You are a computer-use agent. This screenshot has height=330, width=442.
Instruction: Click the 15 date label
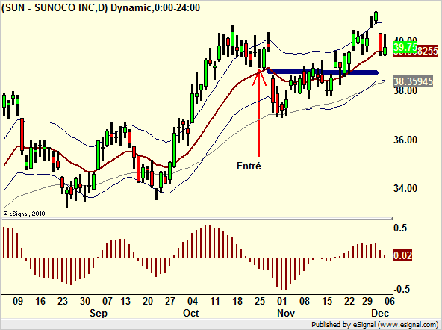[327, 301]
